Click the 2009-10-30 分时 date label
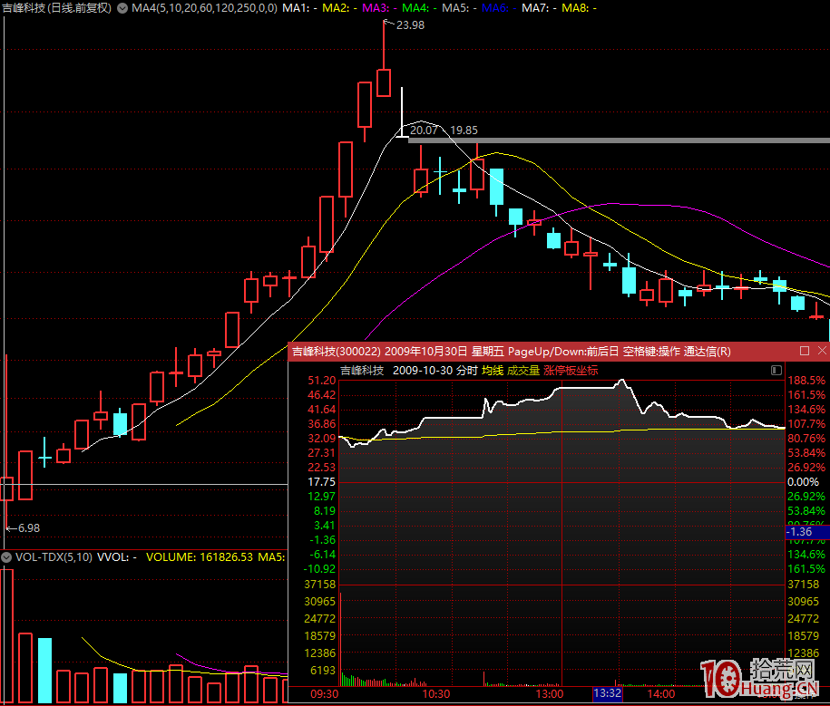This screenshot has height=706, width=830. [435, 370]
